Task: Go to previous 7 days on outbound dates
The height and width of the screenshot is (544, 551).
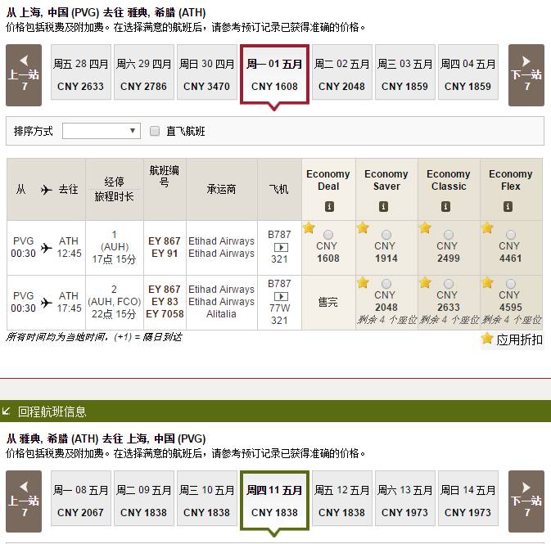Action: pyautogui.click(x=24, y=75)
